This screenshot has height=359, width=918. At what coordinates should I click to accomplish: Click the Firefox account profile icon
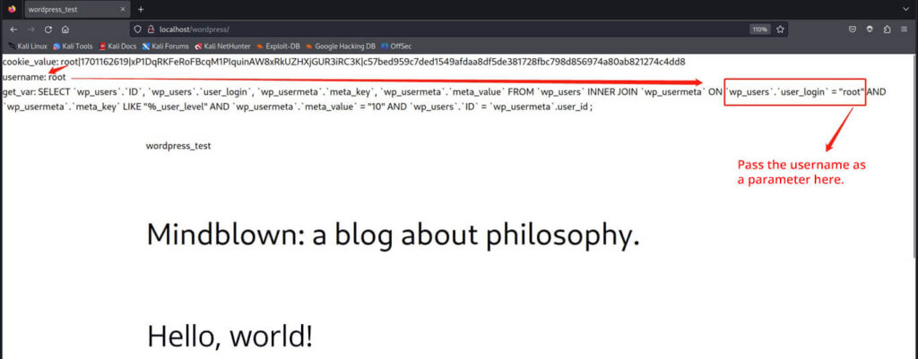pos(869,29)
